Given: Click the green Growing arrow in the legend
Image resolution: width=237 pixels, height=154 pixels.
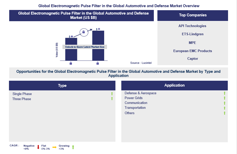Looking at the screenshot, I should point(73,147).
